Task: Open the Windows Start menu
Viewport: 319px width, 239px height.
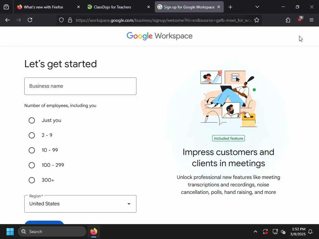Action: click(x=10, y=232)
